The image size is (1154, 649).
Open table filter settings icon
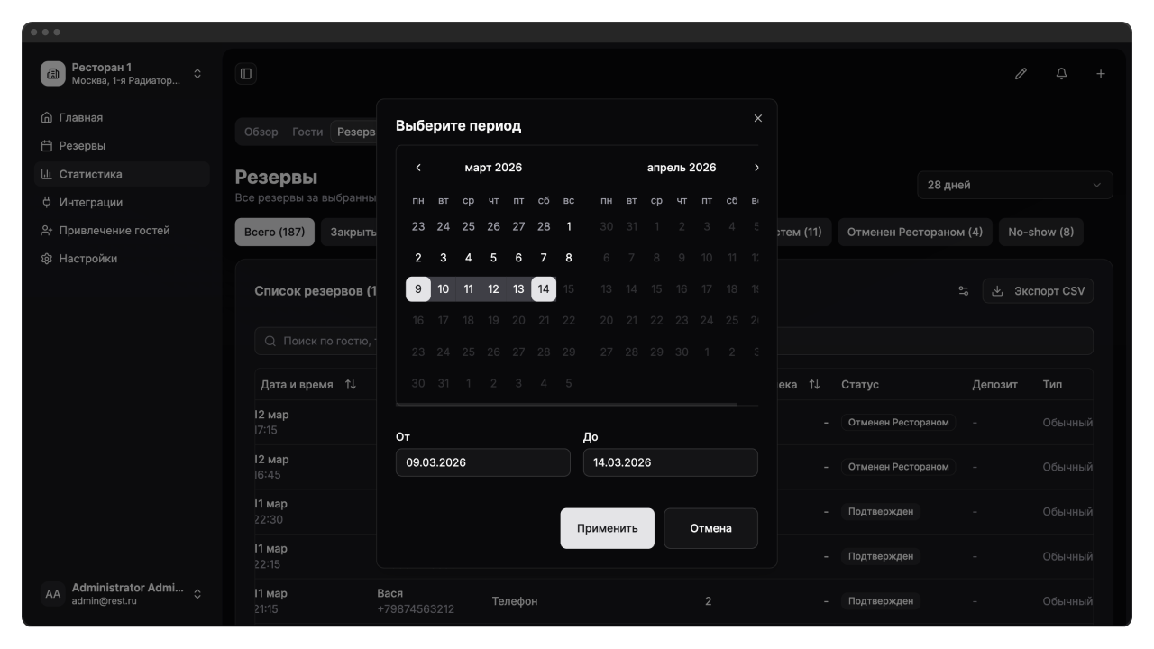964,291
